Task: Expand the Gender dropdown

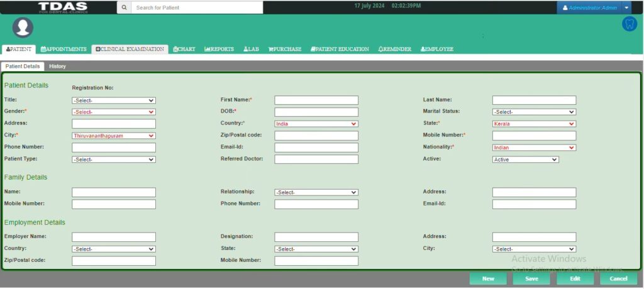Action: pos(114,112)
